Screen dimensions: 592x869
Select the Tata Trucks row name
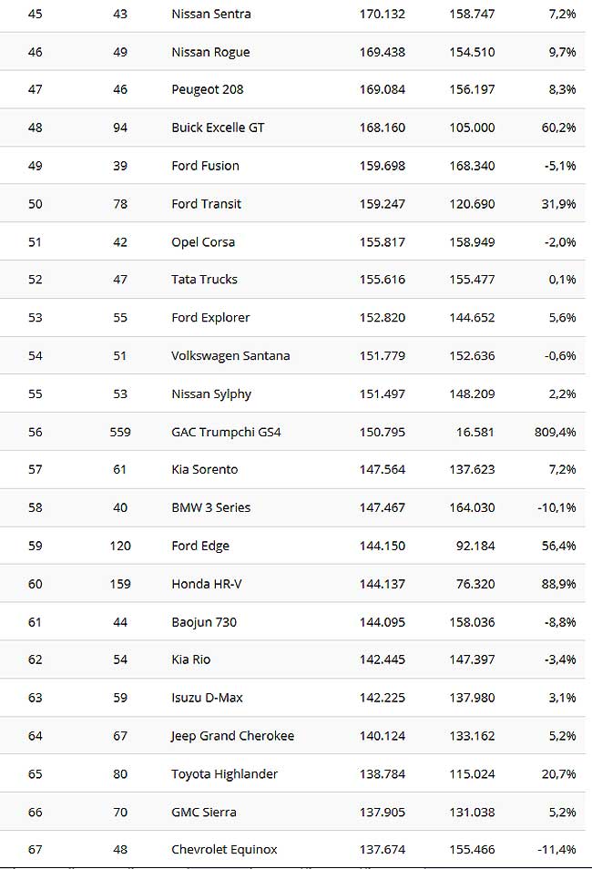pyautogui.click(x=204, y=280)
